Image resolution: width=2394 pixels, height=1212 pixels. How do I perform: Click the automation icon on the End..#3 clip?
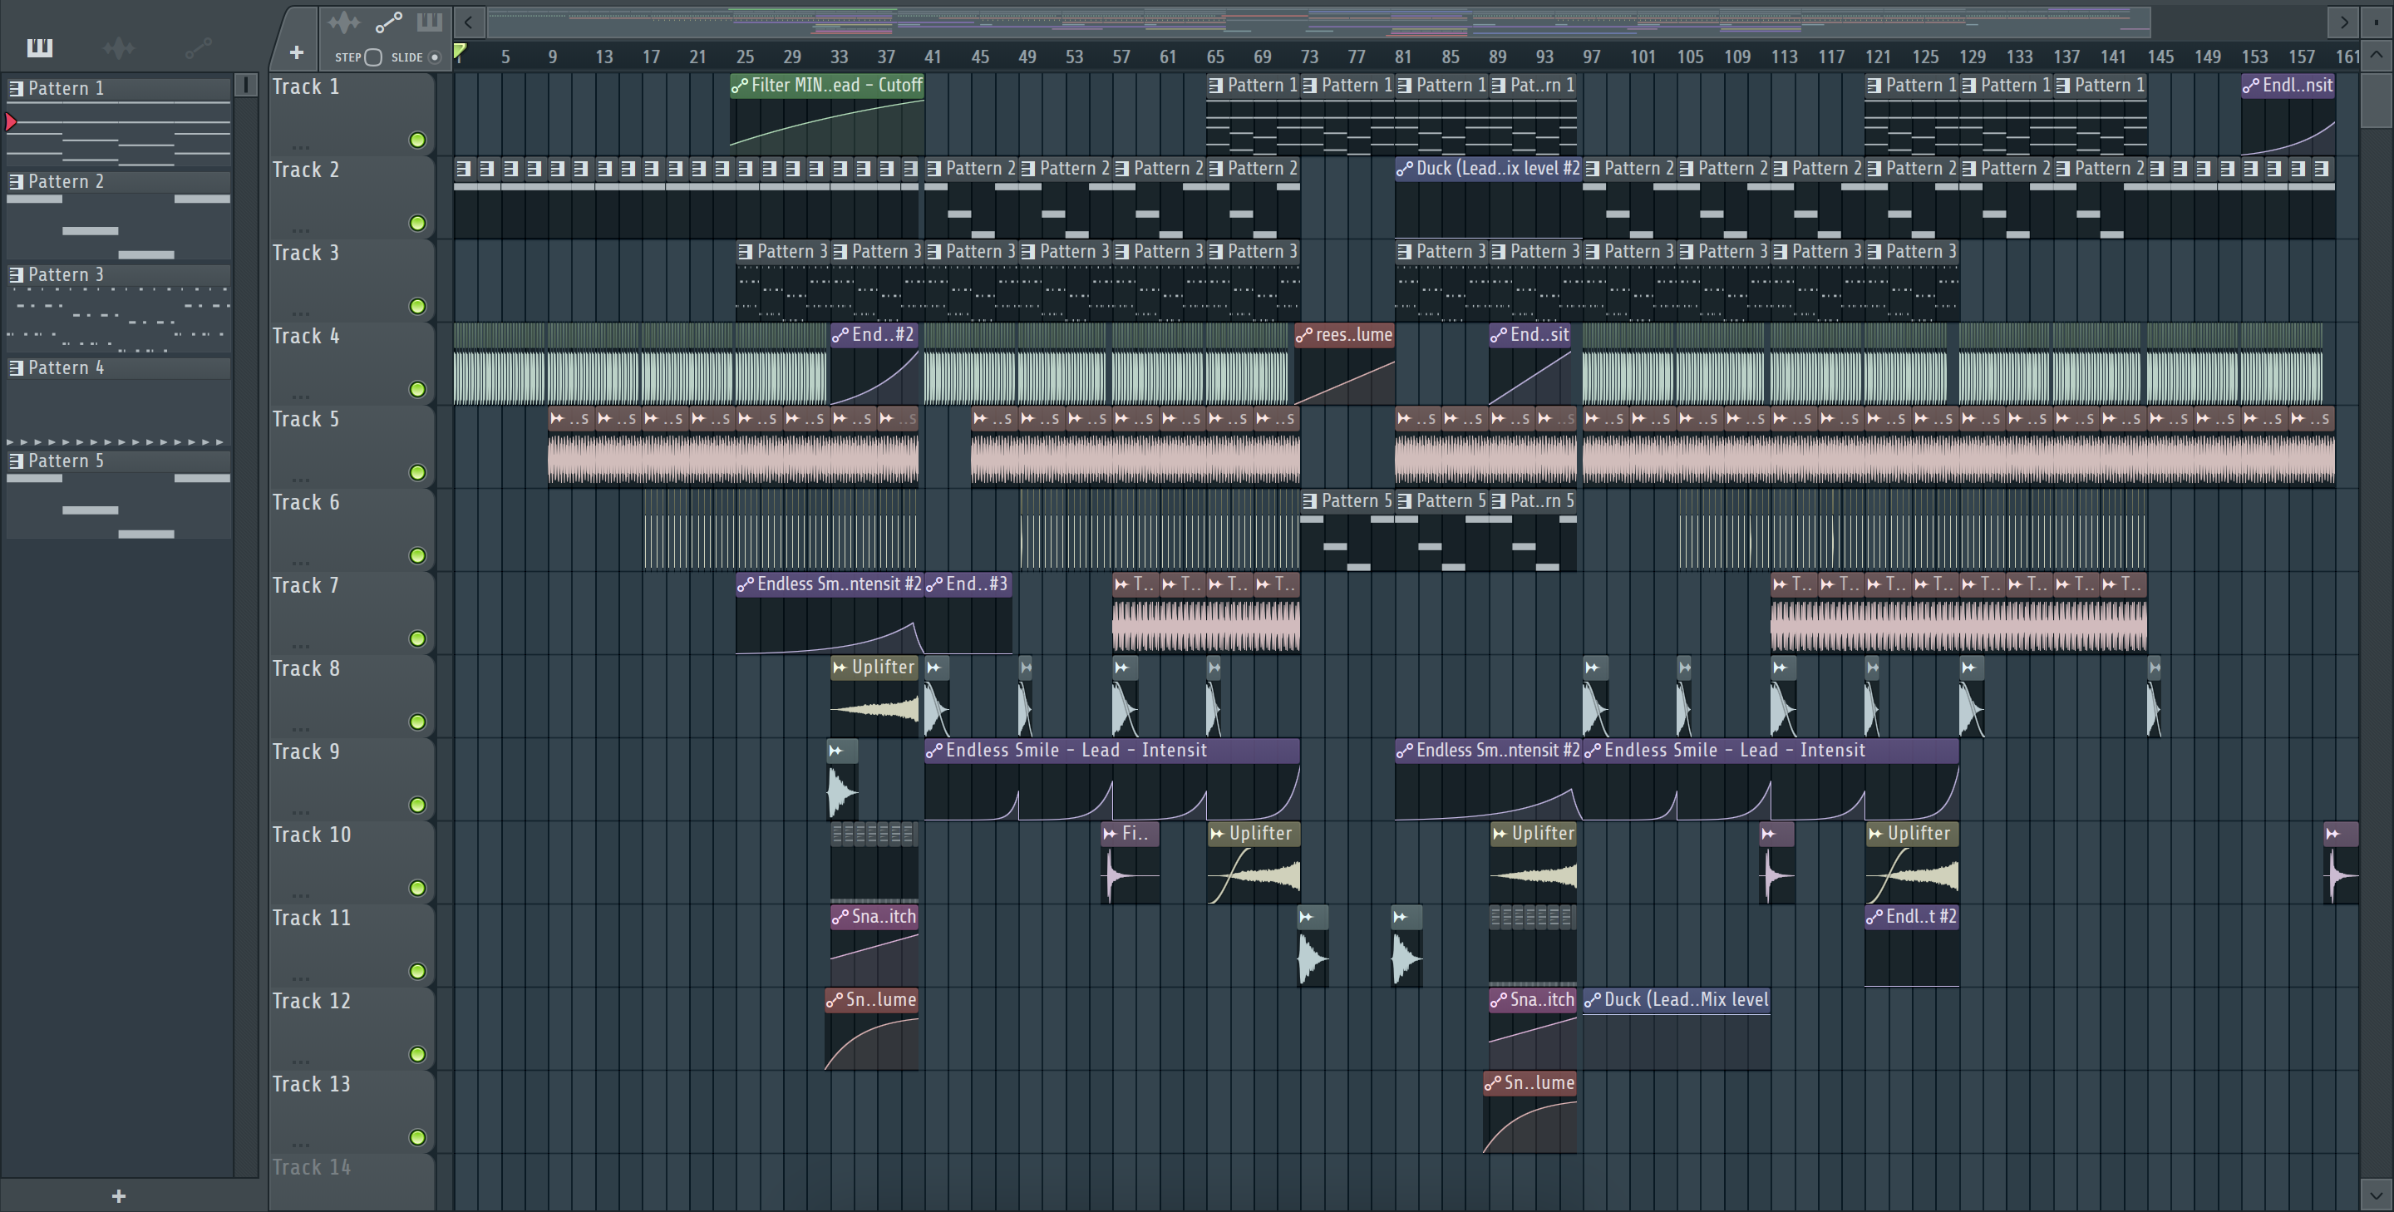coord(934,584)
